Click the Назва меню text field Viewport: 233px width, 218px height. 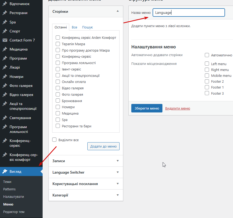click(x=189, y=12)
